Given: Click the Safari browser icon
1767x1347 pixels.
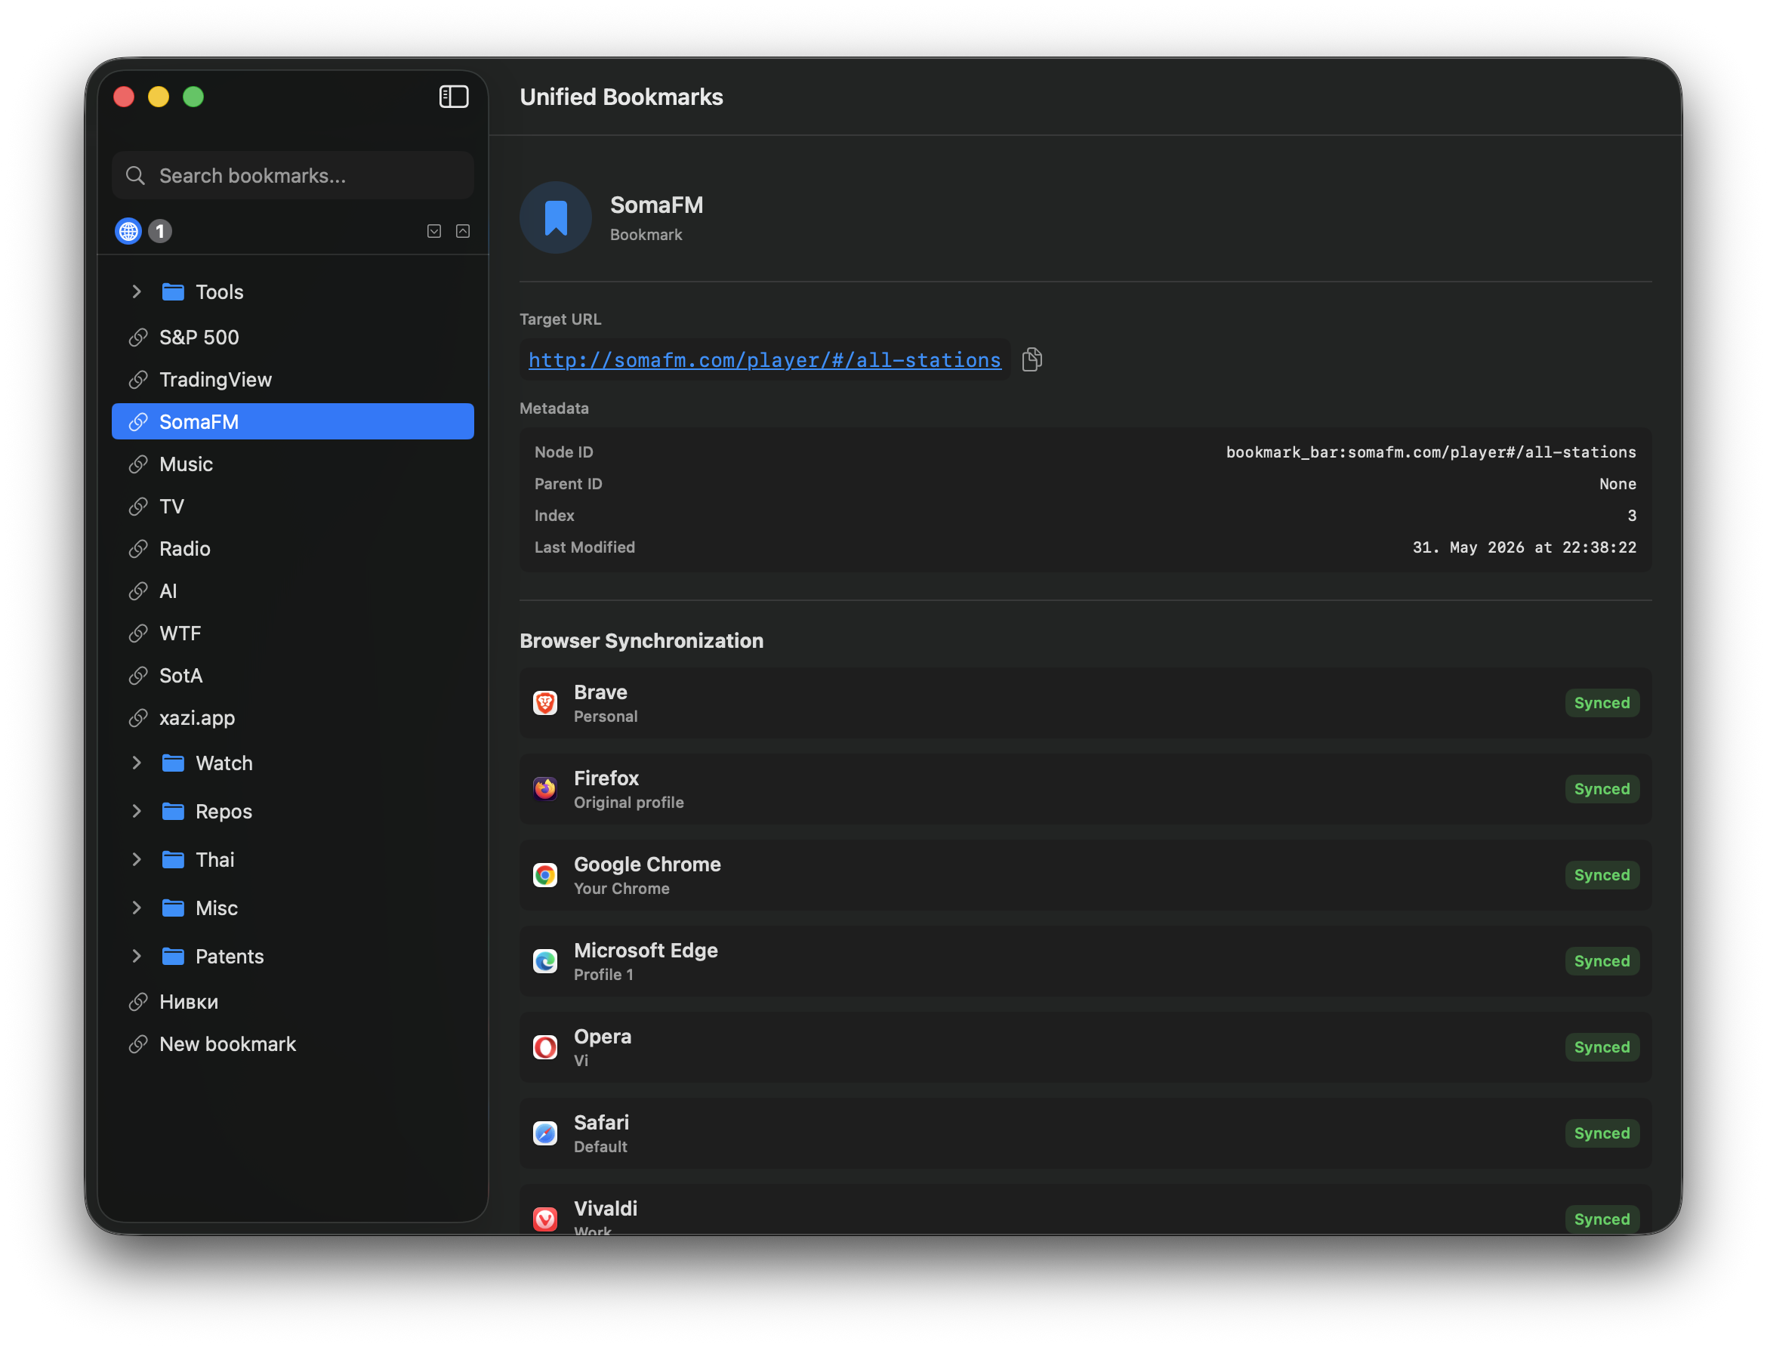Looking at the screenshot, I should tap(545, 1134).
